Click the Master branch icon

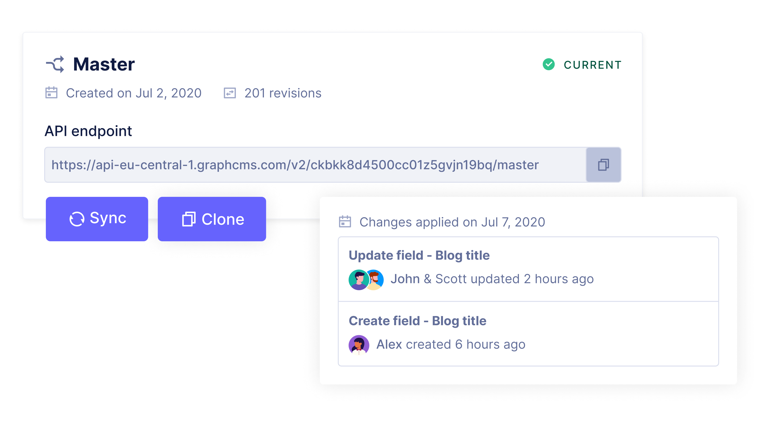click(55, 64)
